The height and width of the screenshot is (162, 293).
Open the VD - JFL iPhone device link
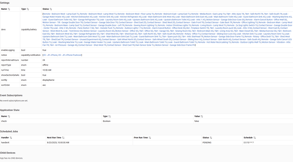point(50,55)
